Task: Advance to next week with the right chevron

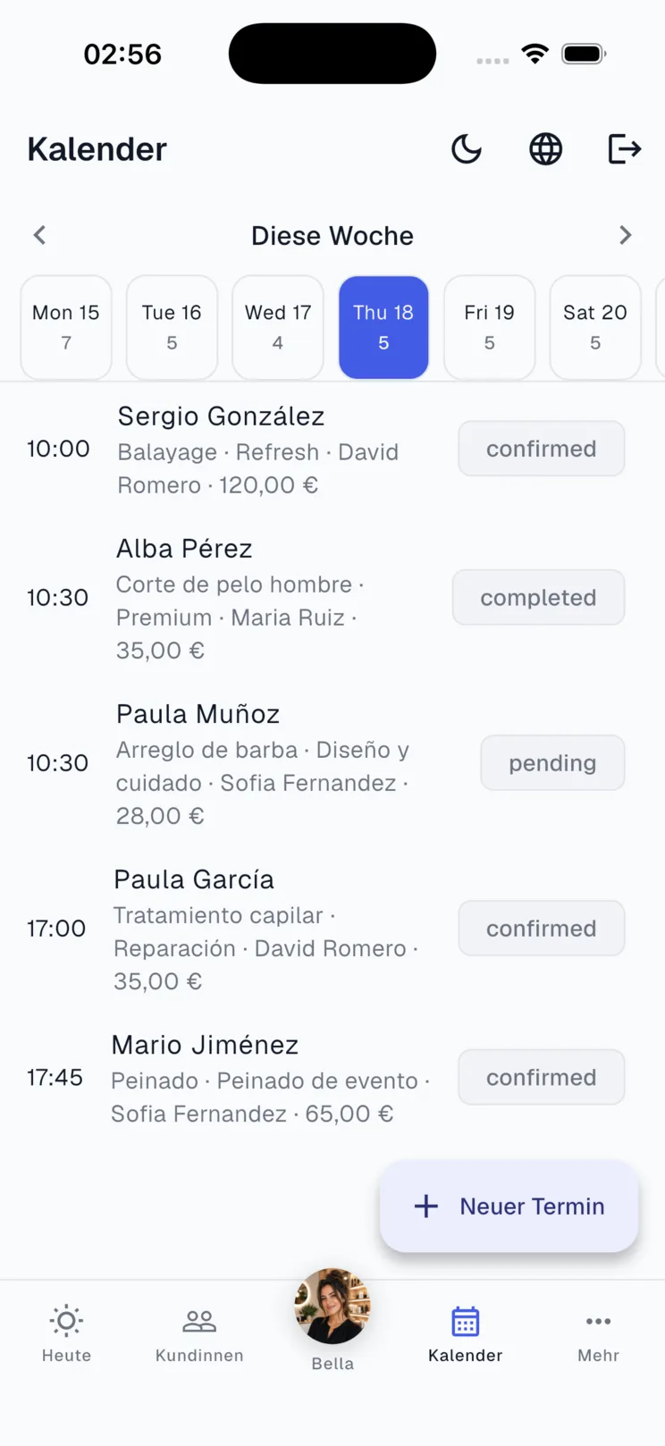Action: tap(625, 235)
